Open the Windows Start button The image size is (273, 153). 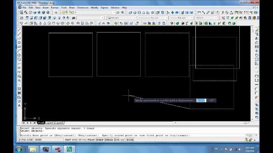pyautogui.click(x=19, y=149)
